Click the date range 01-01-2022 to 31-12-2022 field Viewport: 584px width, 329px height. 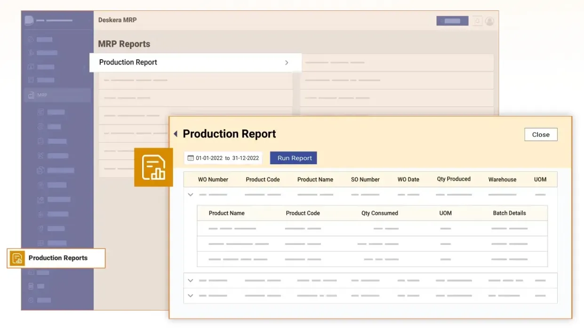point(227,158)
